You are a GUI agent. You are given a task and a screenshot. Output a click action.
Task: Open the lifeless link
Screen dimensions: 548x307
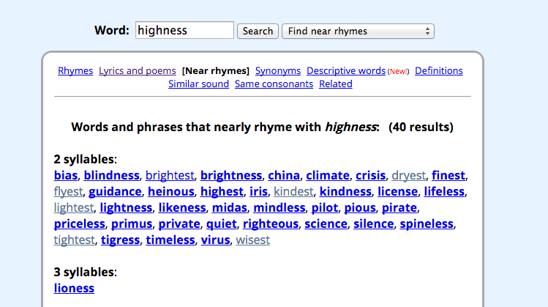pyautogui.click(x=444, y=191)
